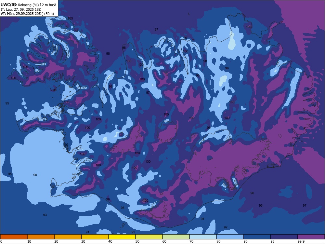Pick the light orange 20–30 legend swatch
Image resolution: width=325 pixels, height=244 pixels.
[68, 237]
